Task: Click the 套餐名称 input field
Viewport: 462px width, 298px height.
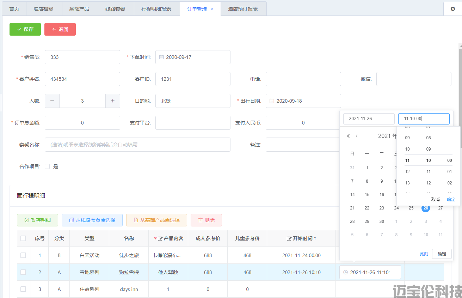Action: click(x=137, y=145)
